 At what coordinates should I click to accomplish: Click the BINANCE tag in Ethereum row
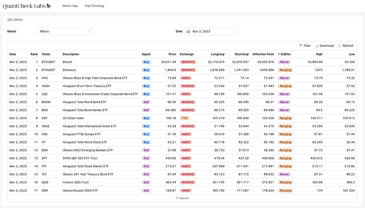[188, 70]
